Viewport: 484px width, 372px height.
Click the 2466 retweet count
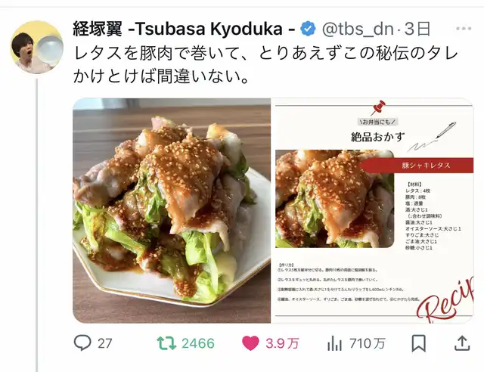click(198, 343)
